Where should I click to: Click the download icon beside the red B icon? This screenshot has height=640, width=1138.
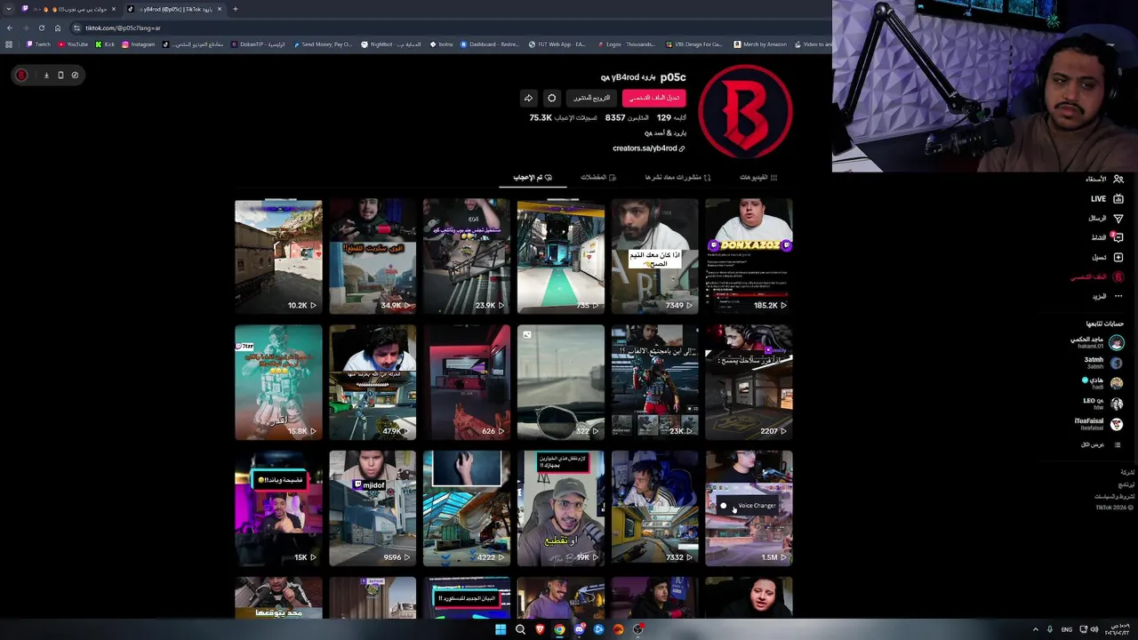tap(46, 75)
